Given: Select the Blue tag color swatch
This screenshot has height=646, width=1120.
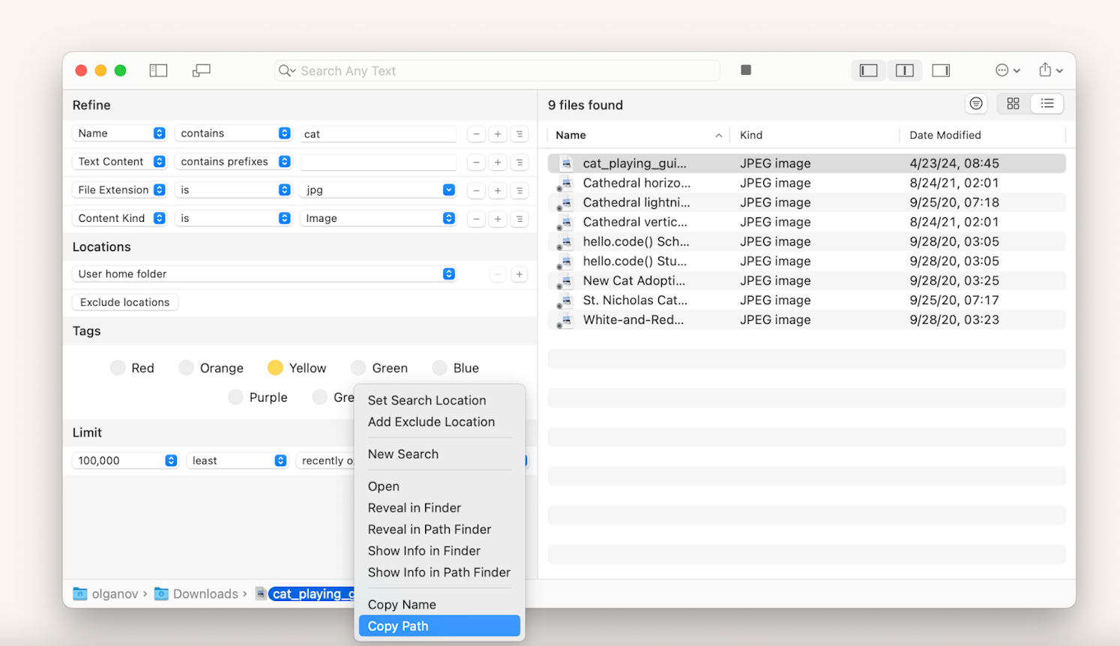Looking at the screenshot, I should pyautogui.click(x=439, y=367).
